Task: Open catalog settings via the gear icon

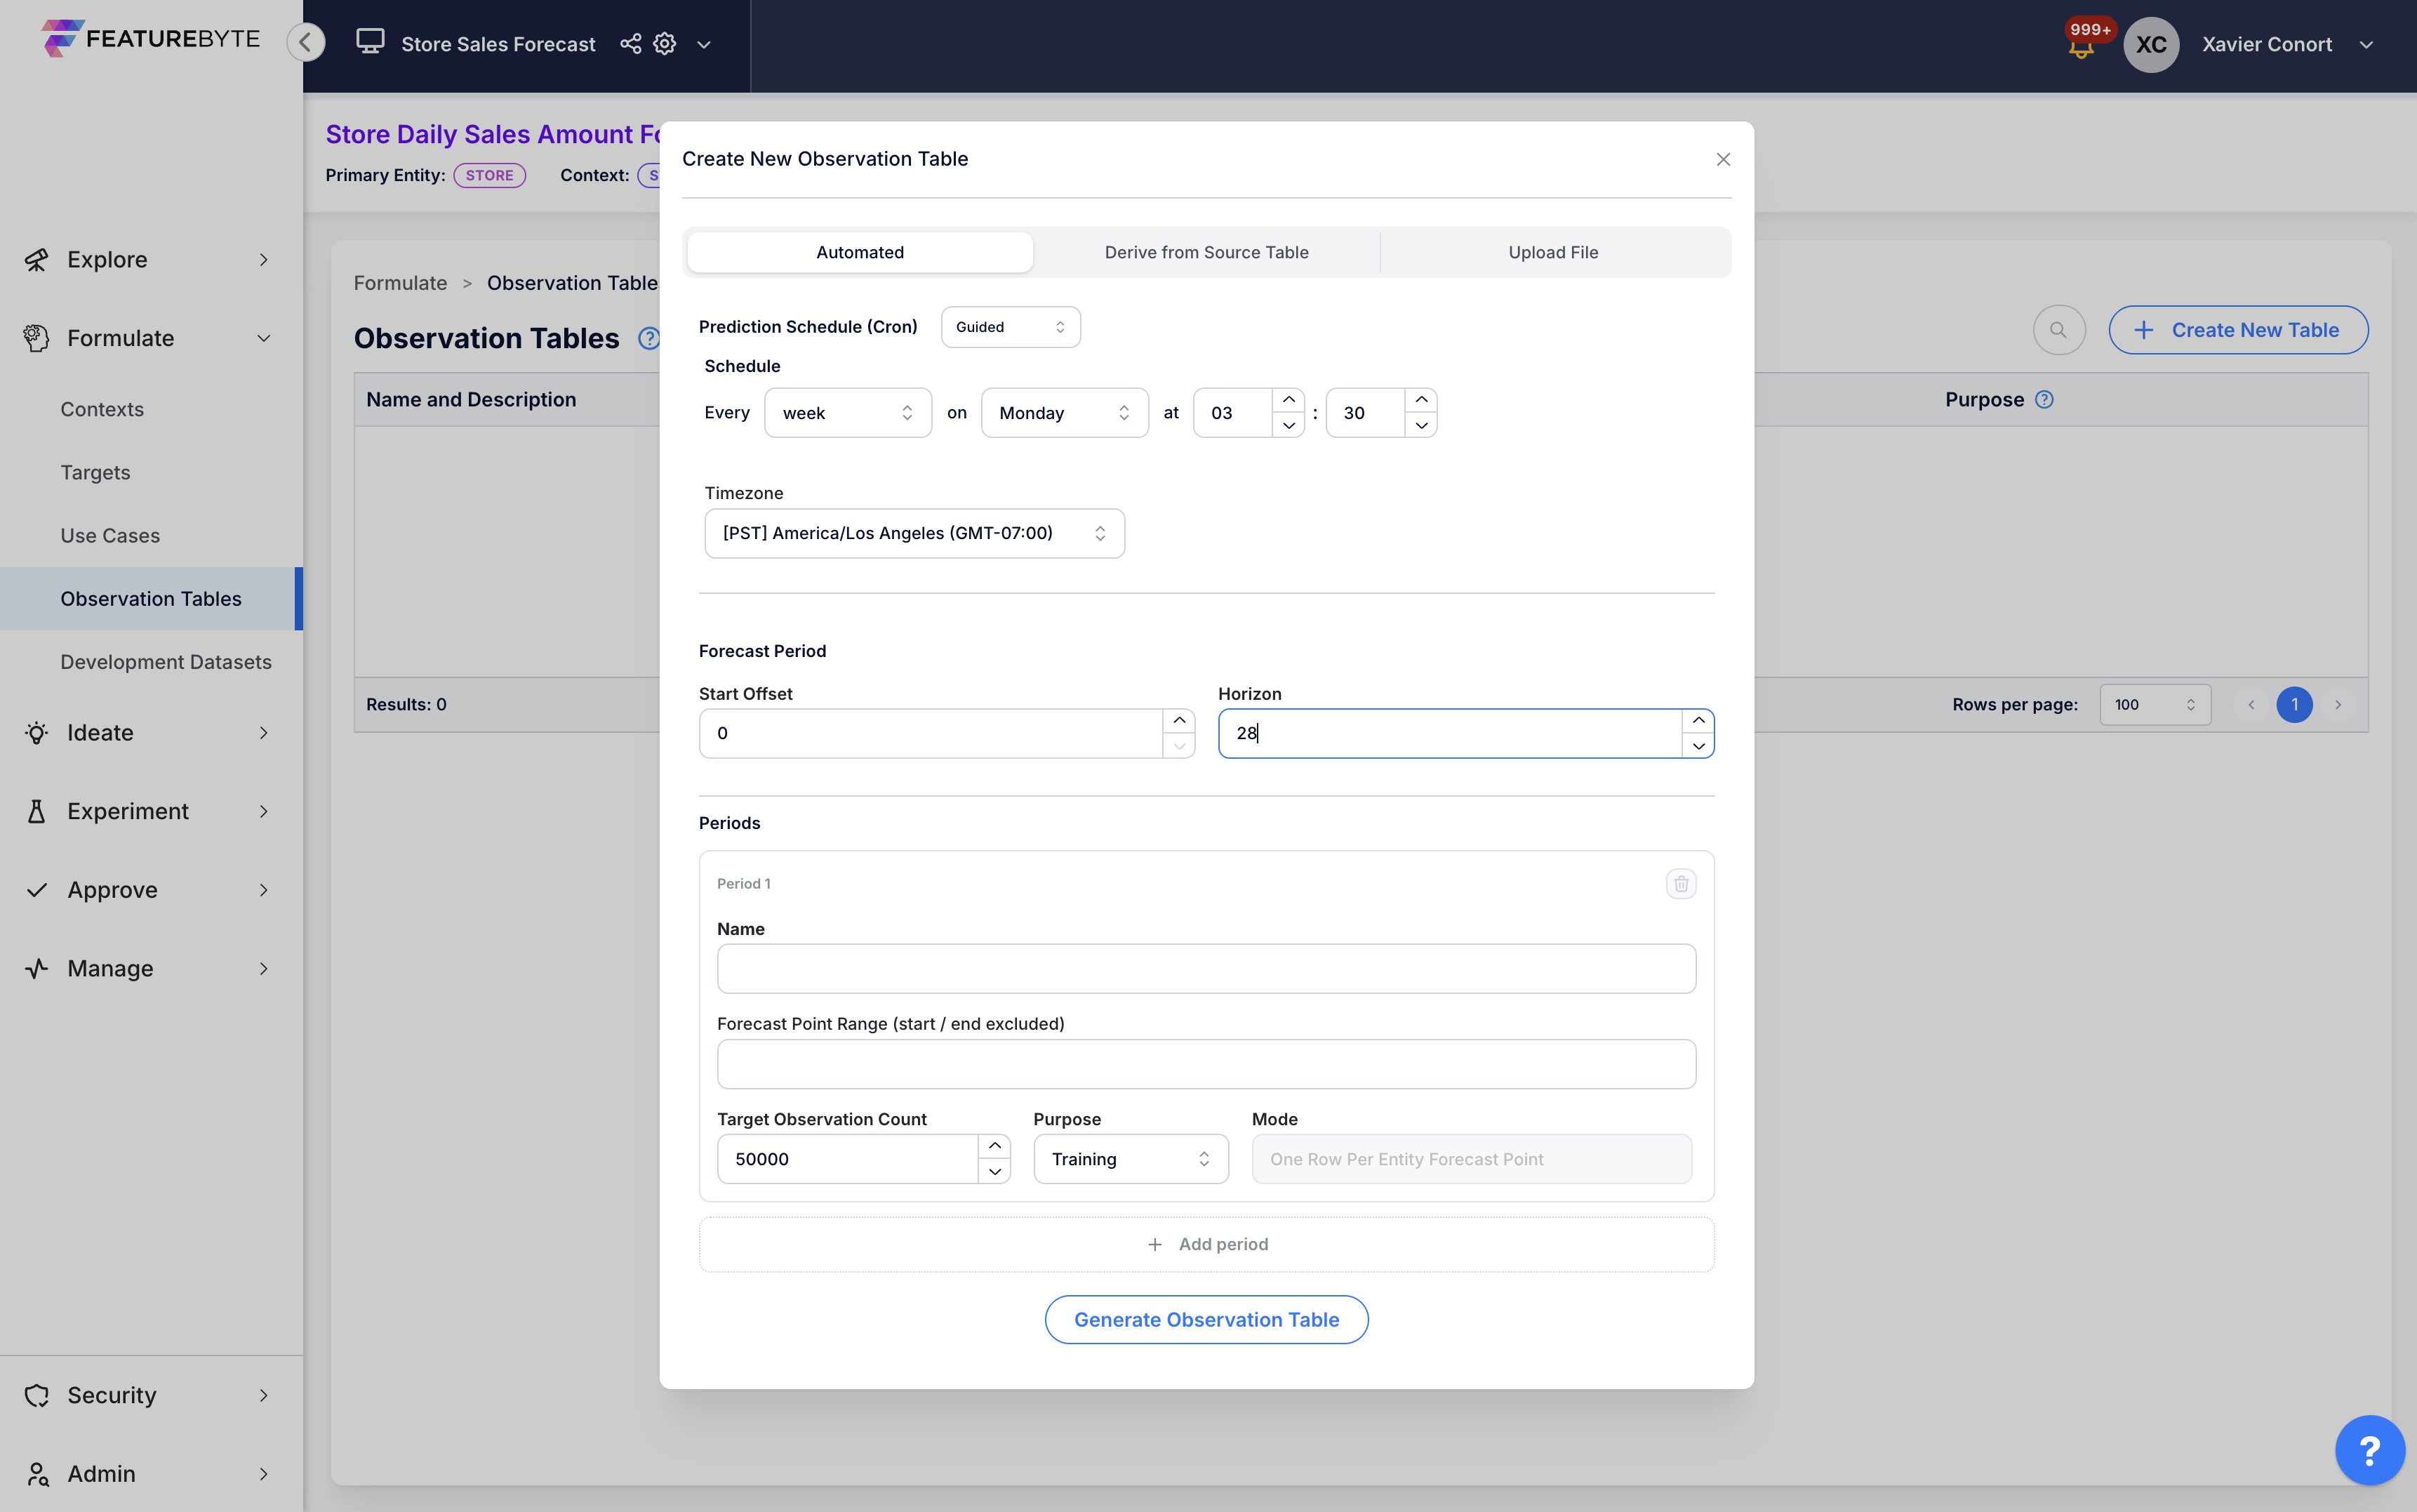Action: (x=664, y=44)
